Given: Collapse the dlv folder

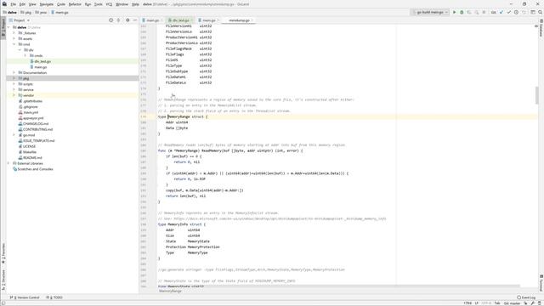Looking at the screenshot, I should point(20,50).
